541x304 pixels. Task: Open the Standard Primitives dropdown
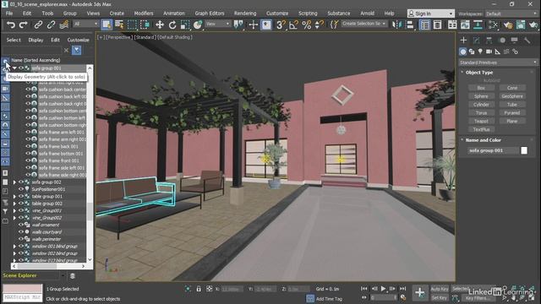(x=498, y=62)
